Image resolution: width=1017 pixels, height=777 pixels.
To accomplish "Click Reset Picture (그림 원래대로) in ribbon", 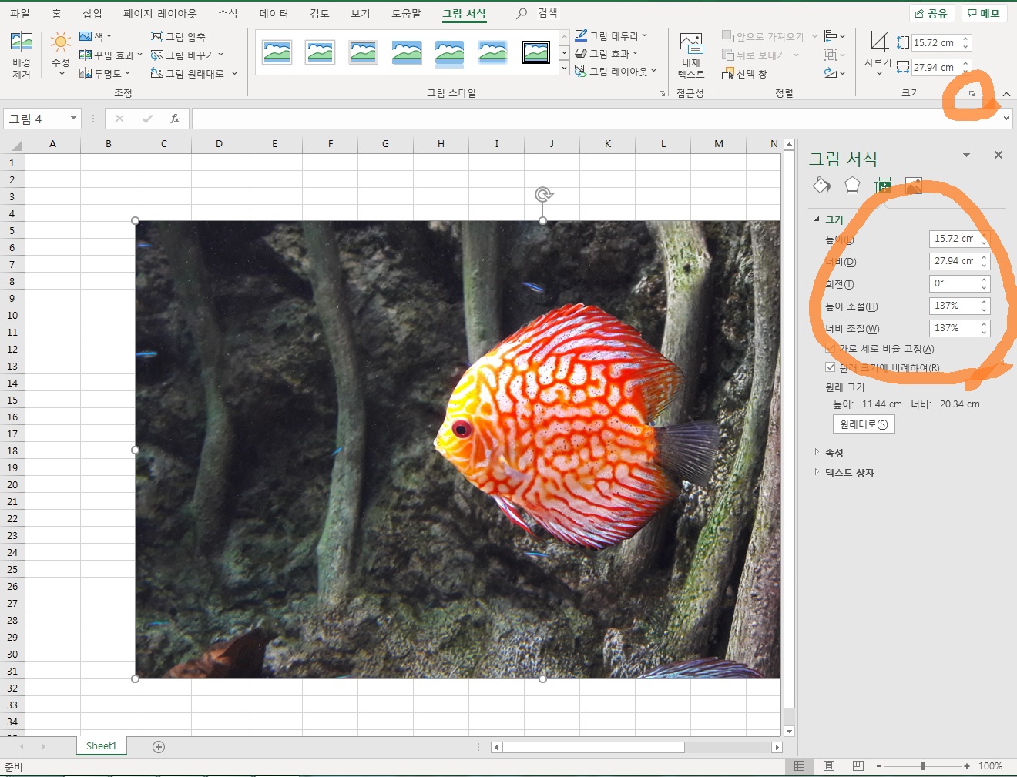I will click(x=194, y=73).
